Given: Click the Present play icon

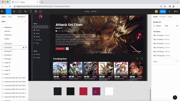Looking at the screenshot, I should pos(170,12).
